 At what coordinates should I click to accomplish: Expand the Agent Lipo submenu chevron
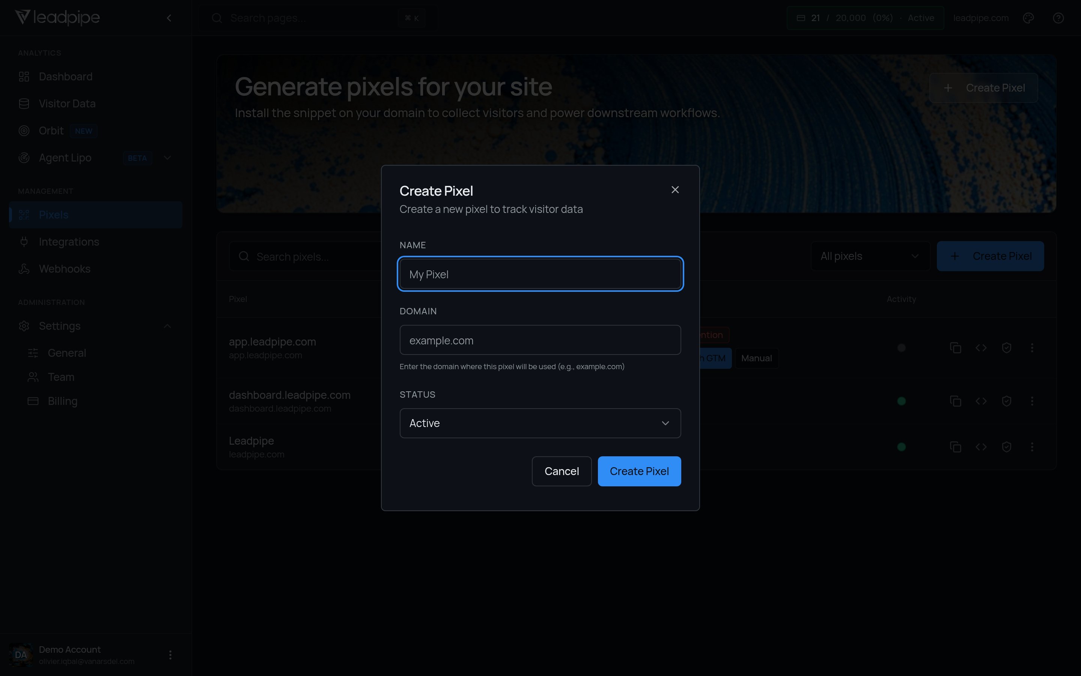click(x=167, y=157)
